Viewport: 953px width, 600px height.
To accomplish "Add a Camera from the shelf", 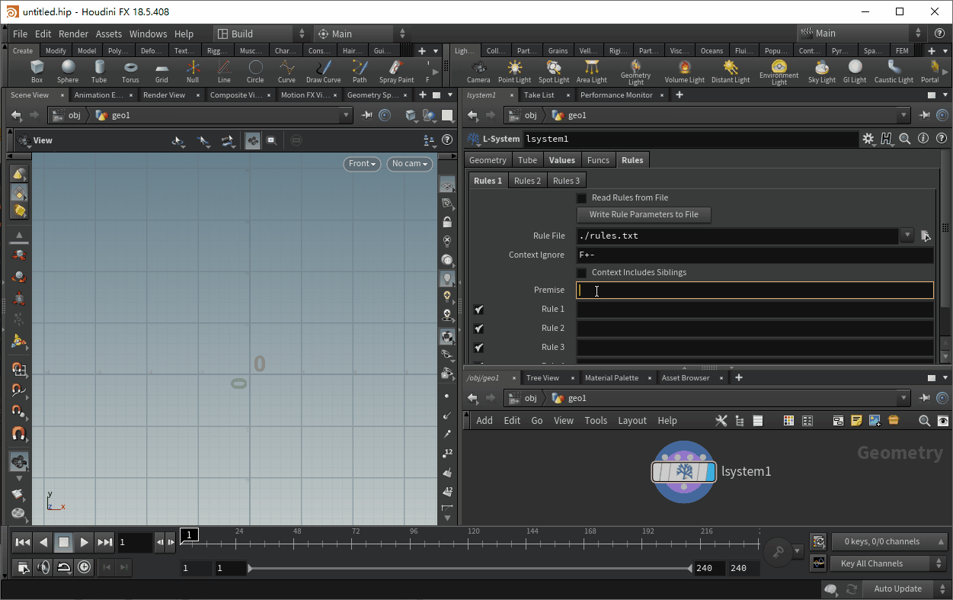I will coord(478,71).
